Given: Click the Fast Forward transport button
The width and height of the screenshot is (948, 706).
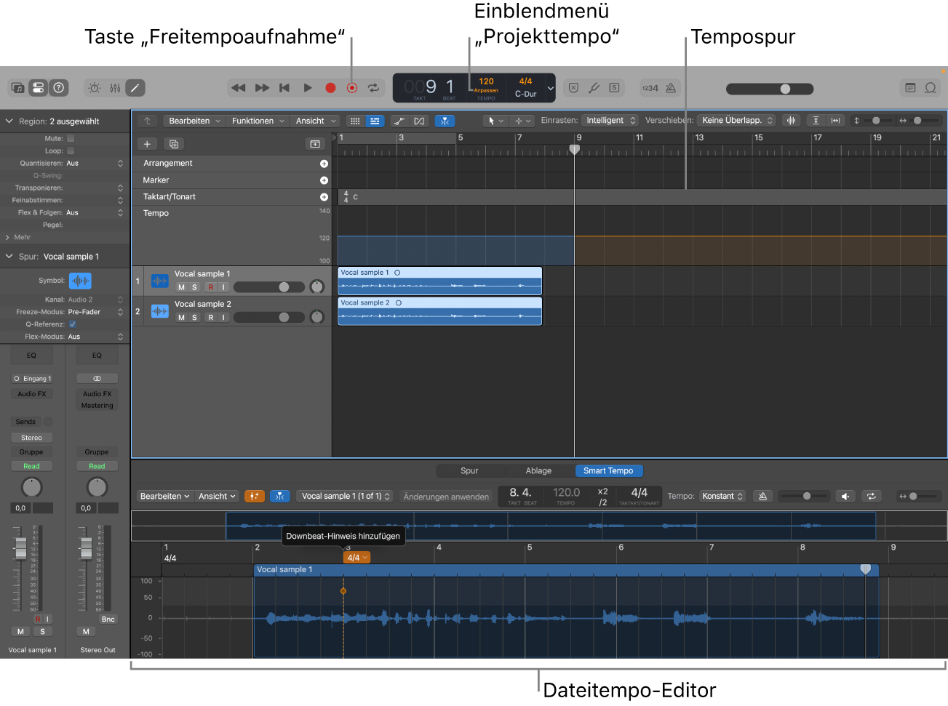Looking at the screenshot, I should [262, 88].
